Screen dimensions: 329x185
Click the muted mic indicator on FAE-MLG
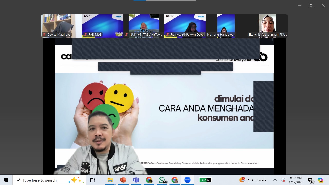pos(86,34)
